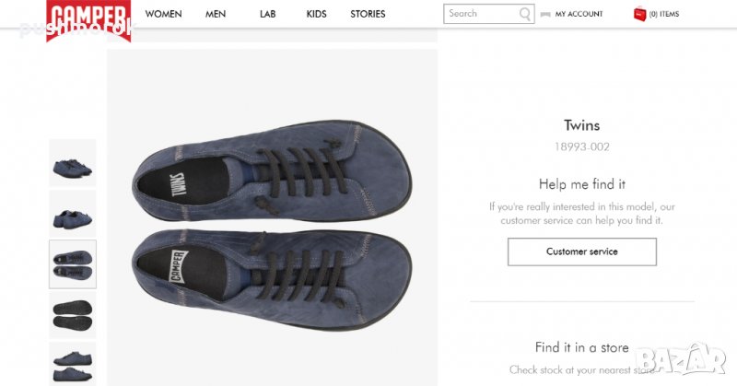Open the Men menu
Image resolution: width=737 pixels, height=386 pixels.
[216, 15]
